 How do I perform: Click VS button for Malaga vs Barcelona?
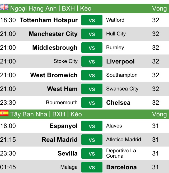(92, 167)
